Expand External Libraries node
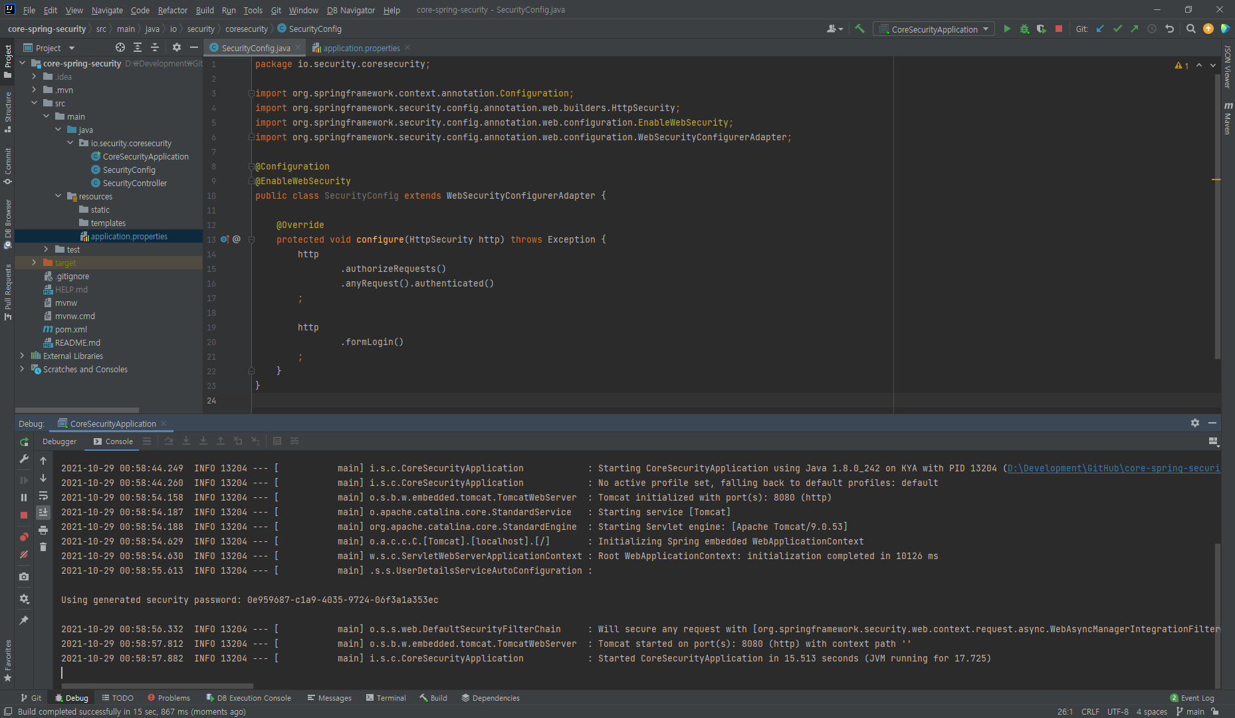This screenshot has width=1235, height=718. point(22,356)
